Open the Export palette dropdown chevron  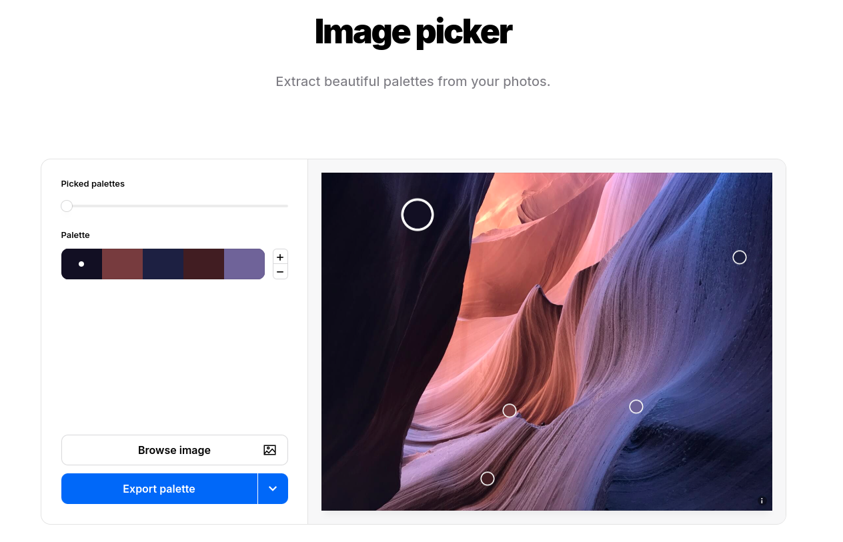pos(273,489)
